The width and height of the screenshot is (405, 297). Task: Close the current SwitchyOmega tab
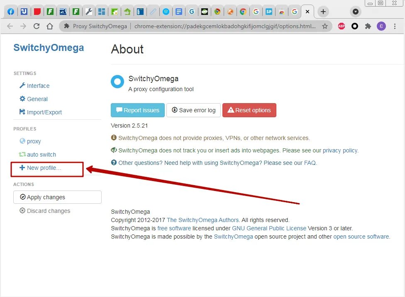pyautogui.click(x=307, y=12)
